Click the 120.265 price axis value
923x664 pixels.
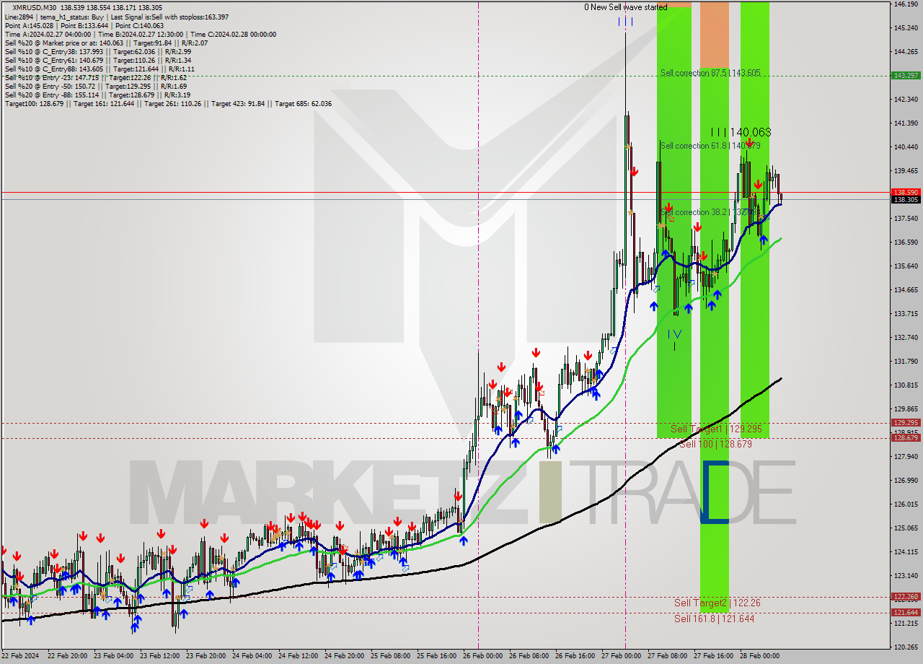906,647
